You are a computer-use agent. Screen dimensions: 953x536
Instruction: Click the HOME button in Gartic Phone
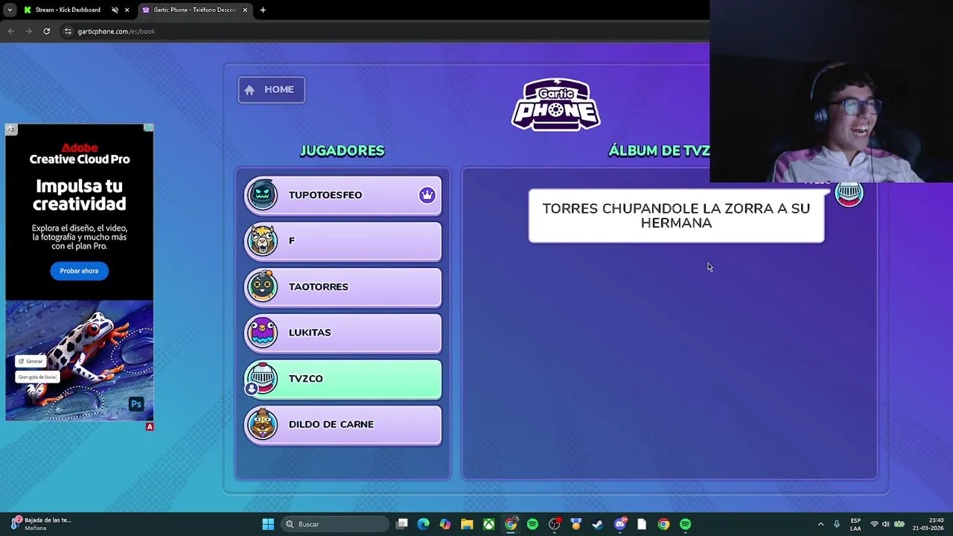(x=271, y=89)
